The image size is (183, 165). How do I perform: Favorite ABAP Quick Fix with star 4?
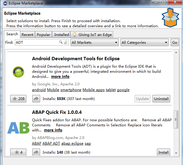point(18,152)
